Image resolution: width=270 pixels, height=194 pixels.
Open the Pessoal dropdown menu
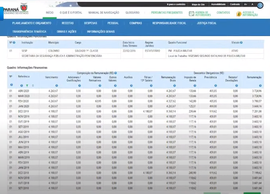(x=113, y=23)
